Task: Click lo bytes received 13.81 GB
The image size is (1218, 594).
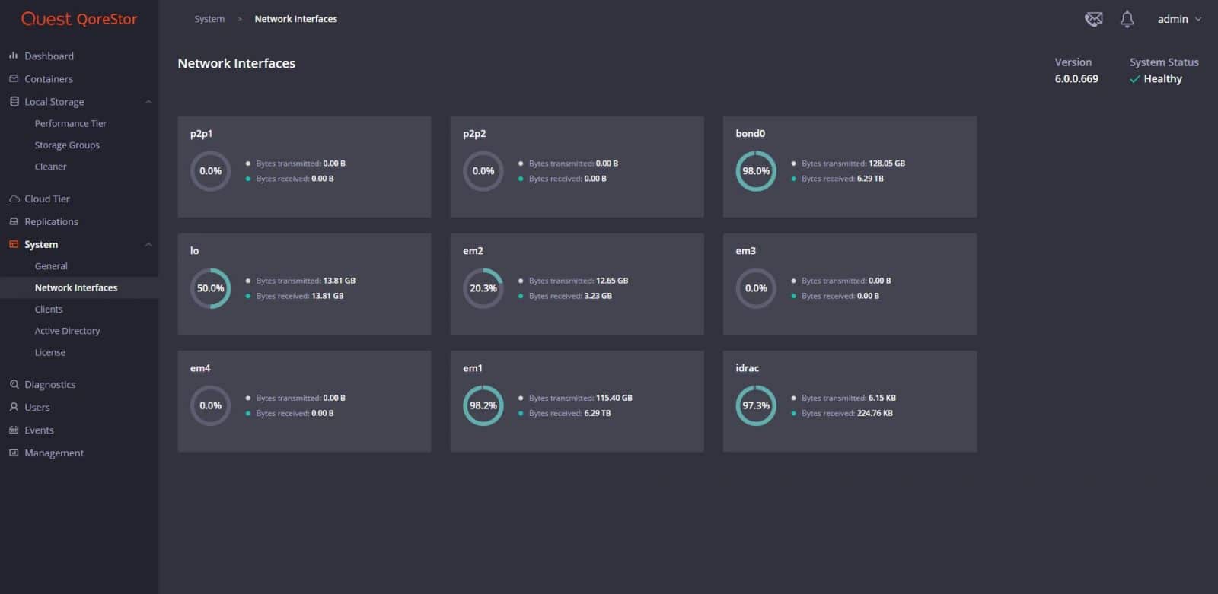Action: [299, 296]
